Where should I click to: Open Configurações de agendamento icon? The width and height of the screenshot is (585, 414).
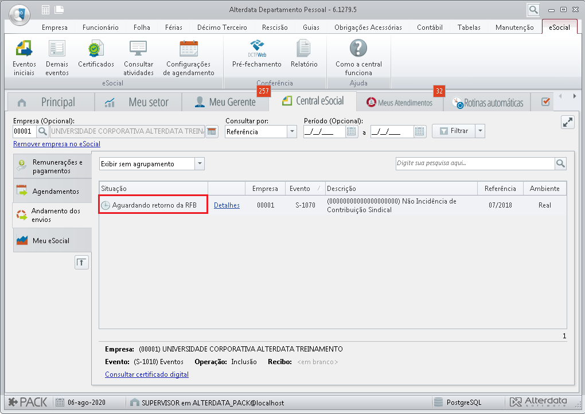(x=189, y=58)
